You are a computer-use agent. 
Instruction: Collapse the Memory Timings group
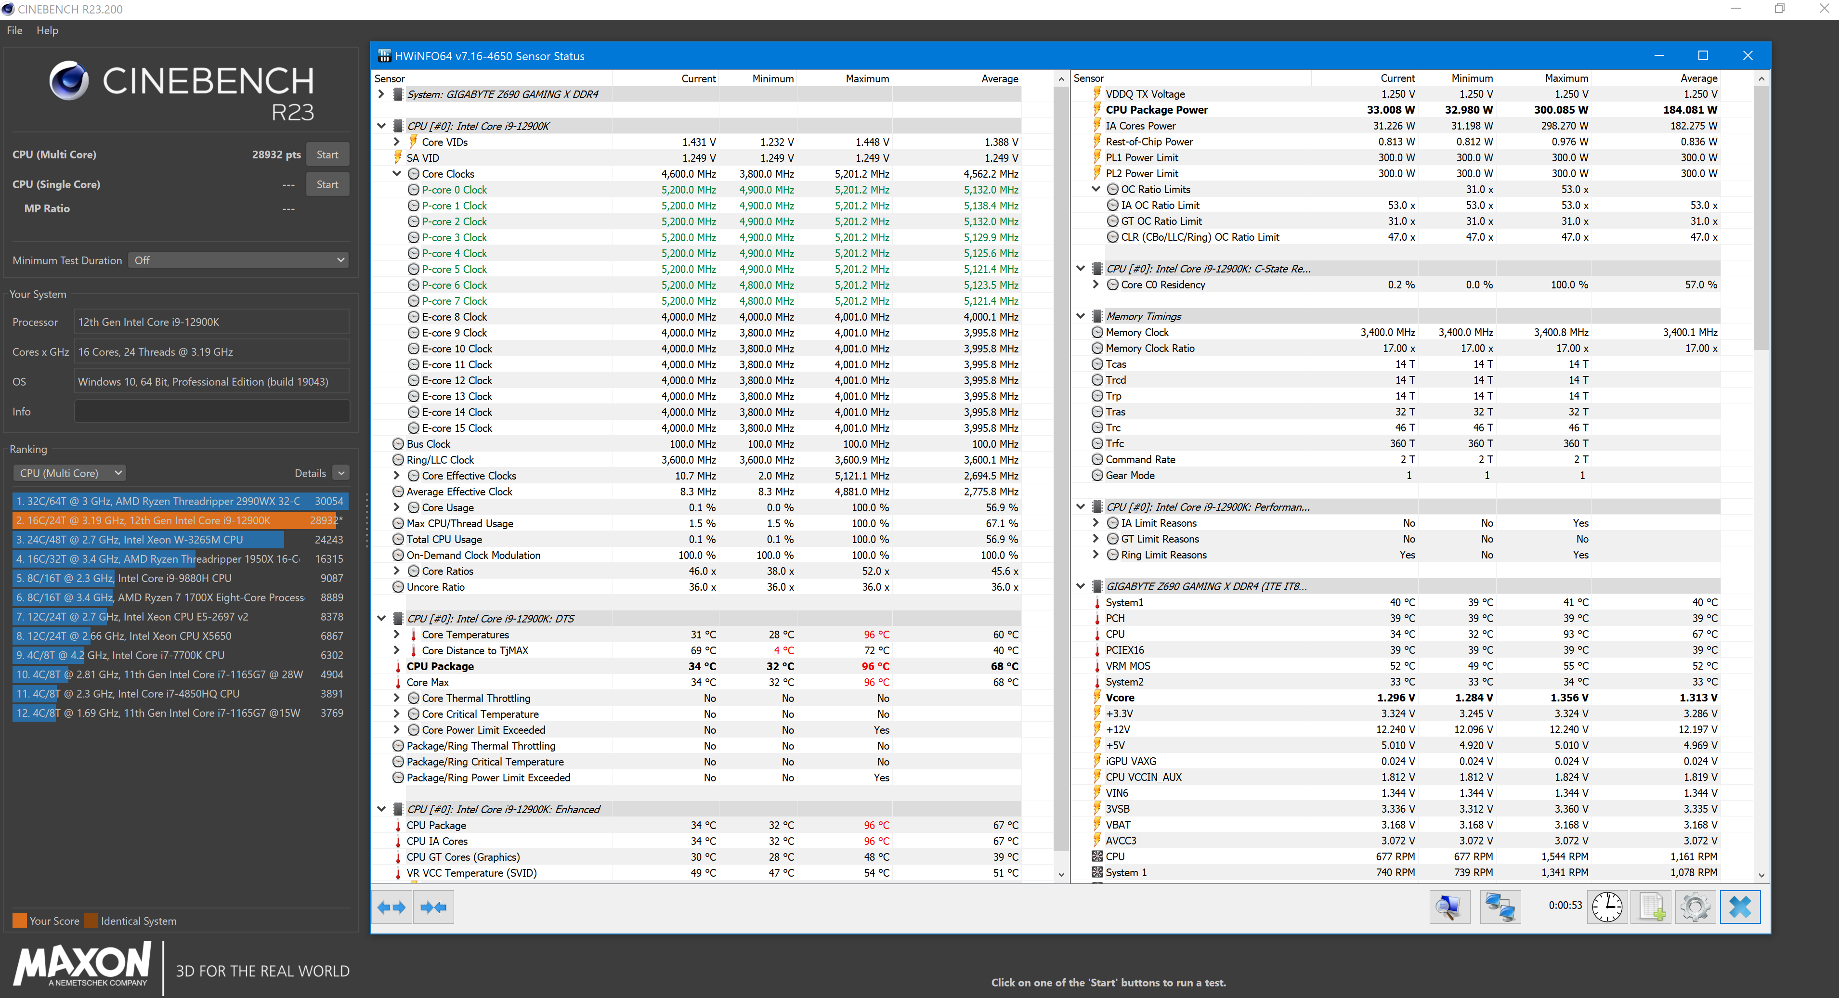(1081, 315)
